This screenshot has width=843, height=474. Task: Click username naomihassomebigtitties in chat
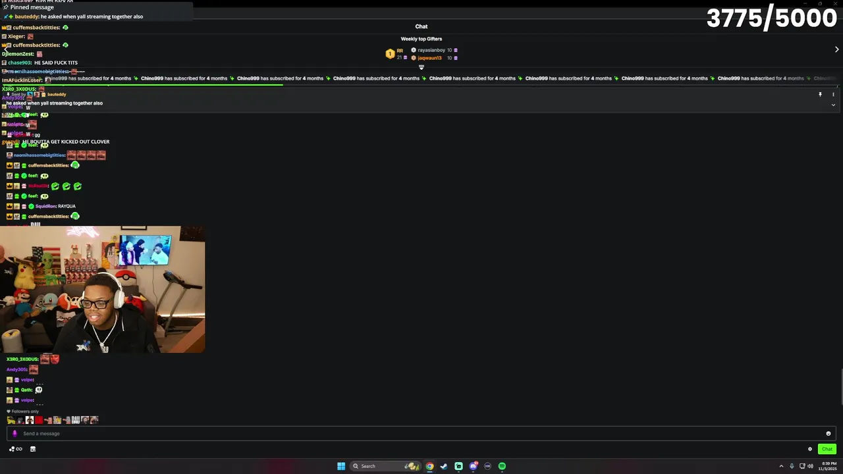(40, 155)
